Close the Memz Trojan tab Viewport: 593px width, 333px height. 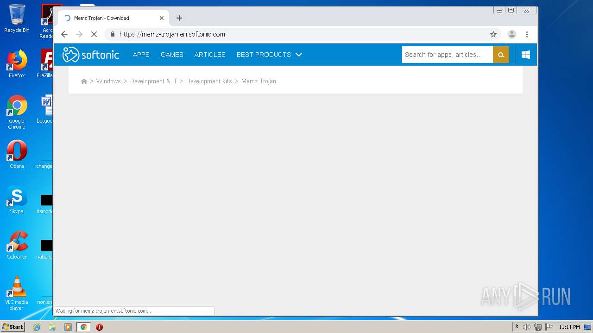click(x=162, y=18)
